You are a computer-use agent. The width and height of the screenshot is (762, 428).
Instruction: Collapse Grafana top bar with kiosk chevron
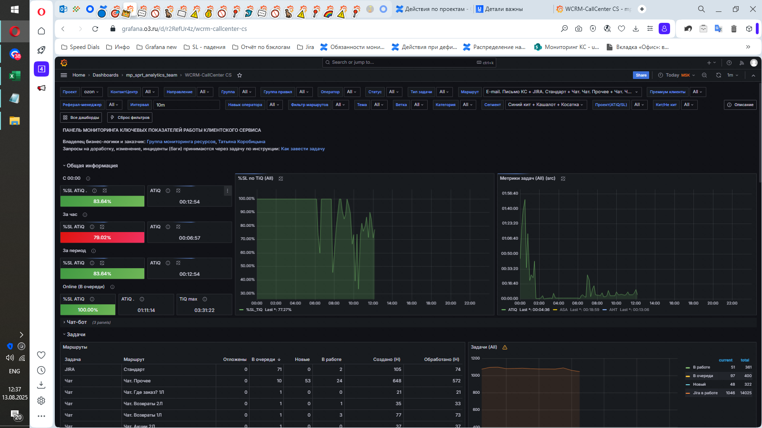click(x=753, y=75)
